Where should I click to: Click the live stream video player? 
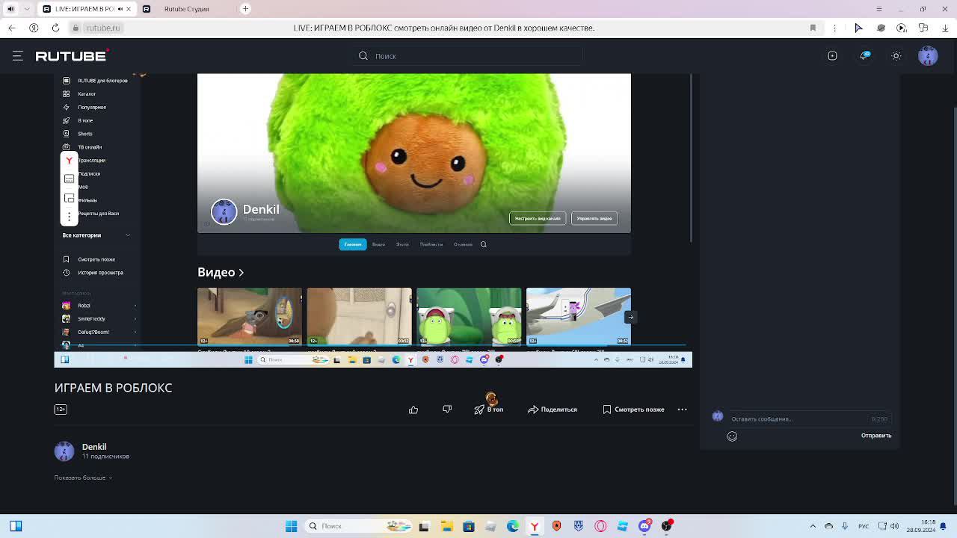point(373,220)
